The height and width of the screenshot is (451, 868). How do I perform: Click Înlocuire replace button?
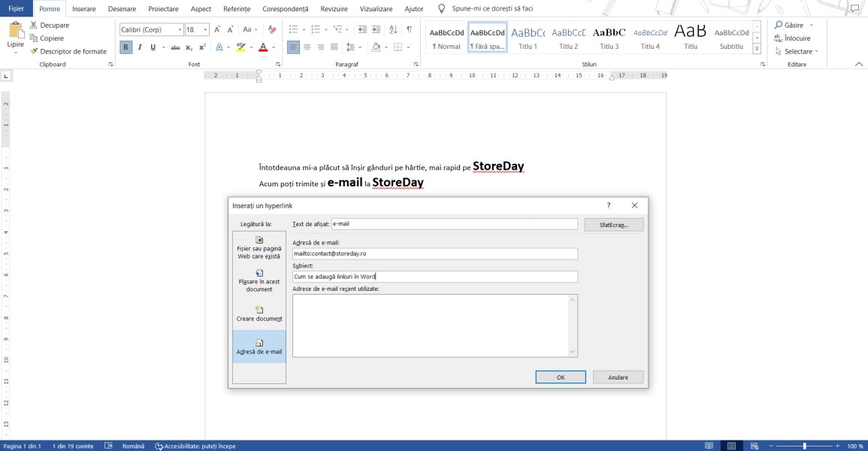[x=792, y=38]
